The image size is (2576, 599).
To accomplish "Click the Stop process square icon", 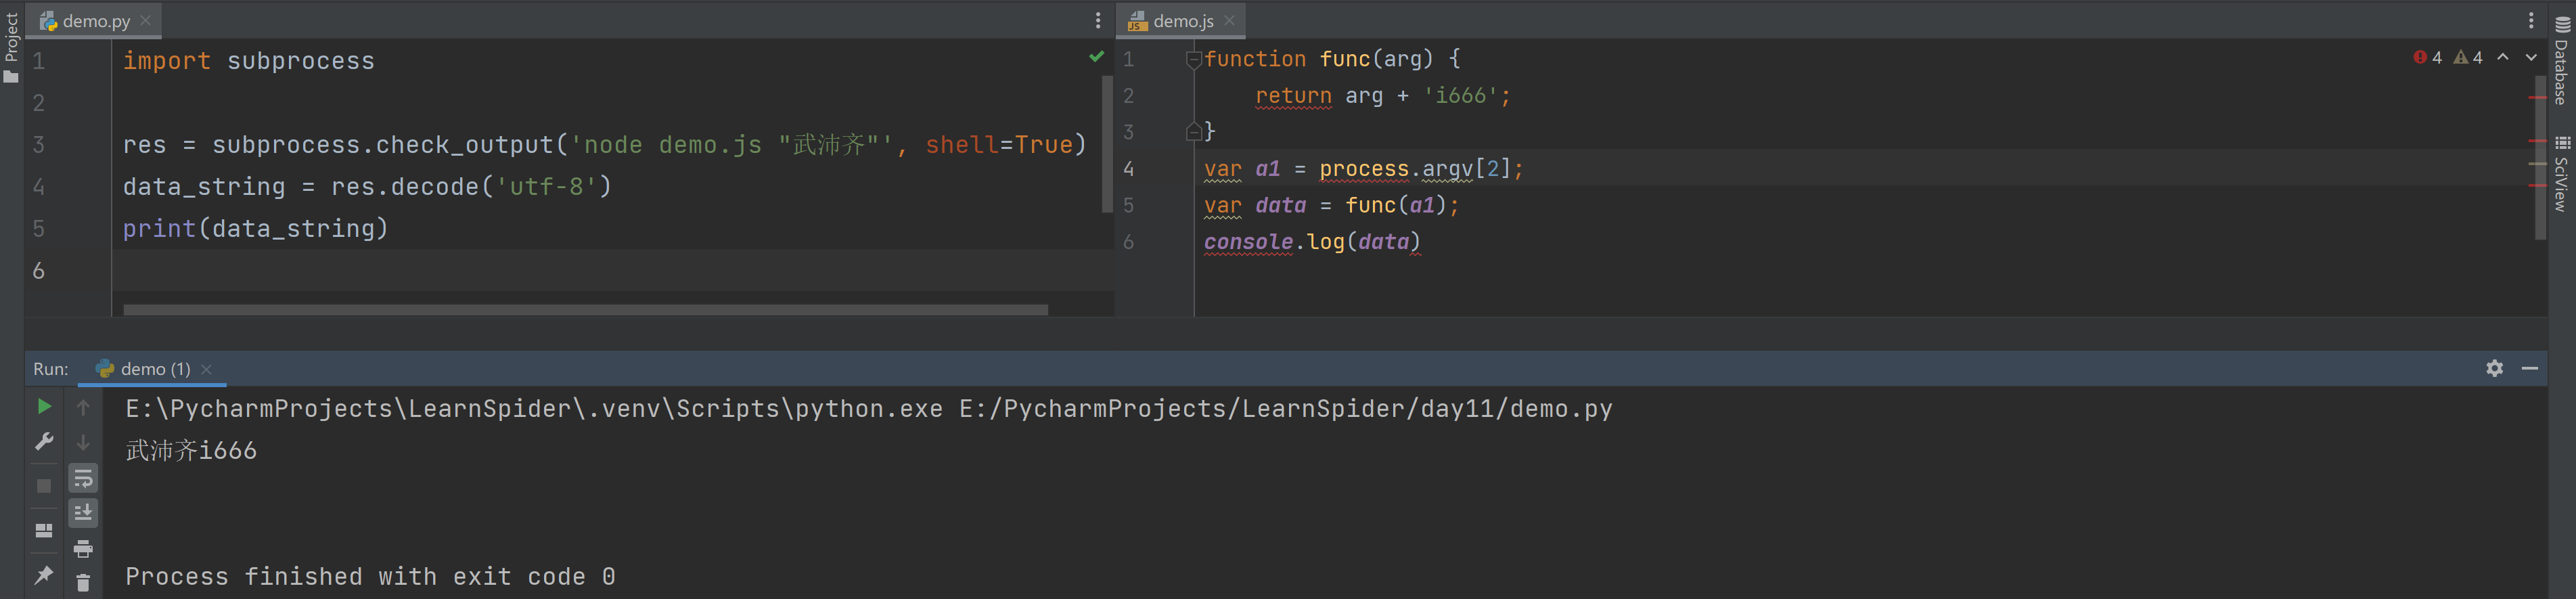I will (x=44, y=486).
